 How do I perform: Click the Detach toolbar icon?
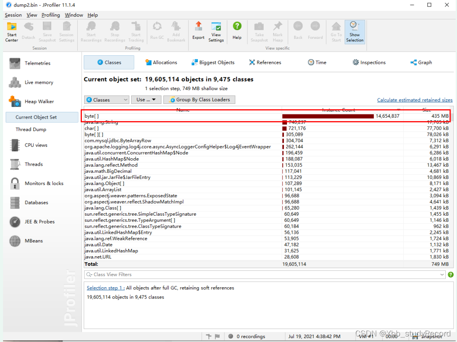click(x=28, y=32)
